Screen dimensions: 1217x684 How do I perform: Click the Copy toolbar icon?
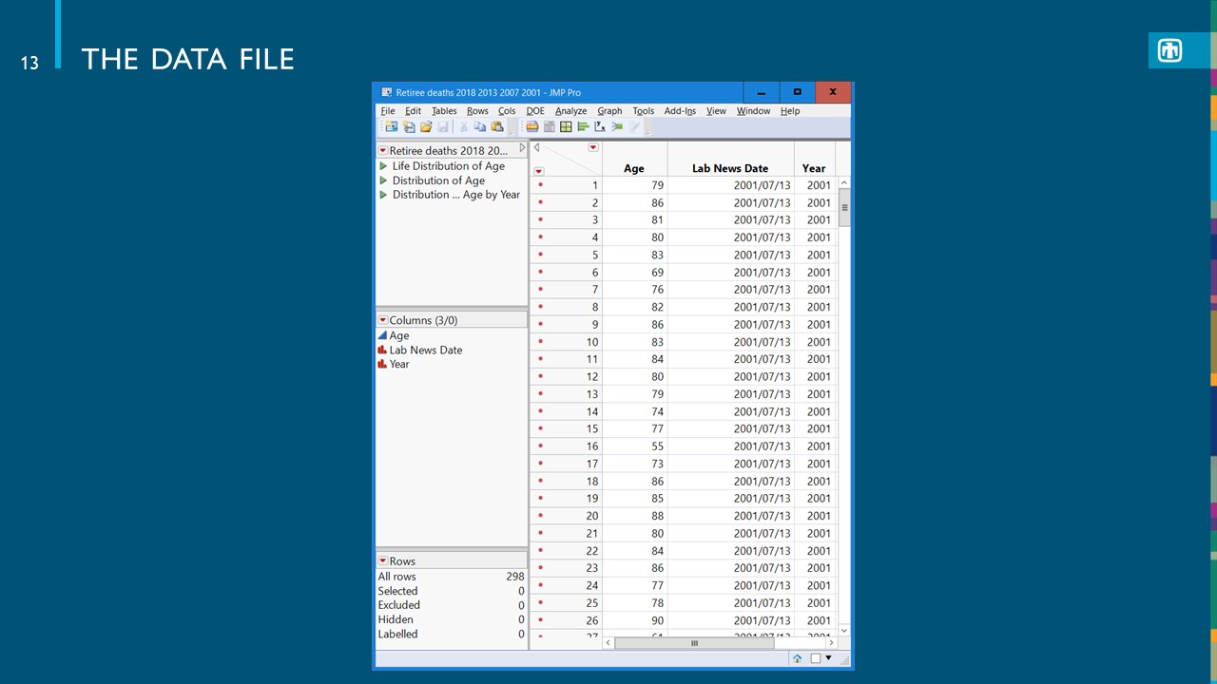tap(480, 126)
